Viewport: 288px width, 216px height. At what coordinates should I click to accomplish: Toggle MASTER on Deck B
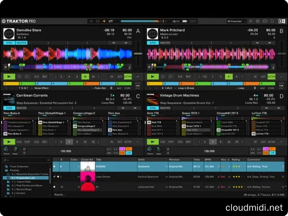pyautogui.click(x=166, y=43)
